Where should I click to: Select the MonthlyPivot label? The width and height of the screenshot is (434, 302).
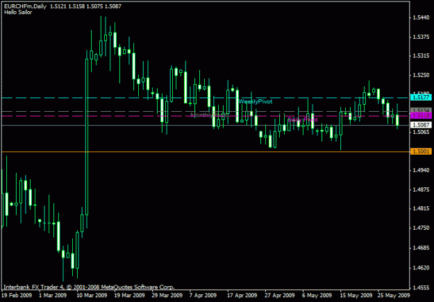[210, 115]
